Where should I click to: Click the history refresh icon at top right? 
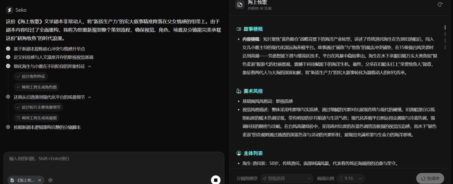pyautogui.click(x=440, y=5)
